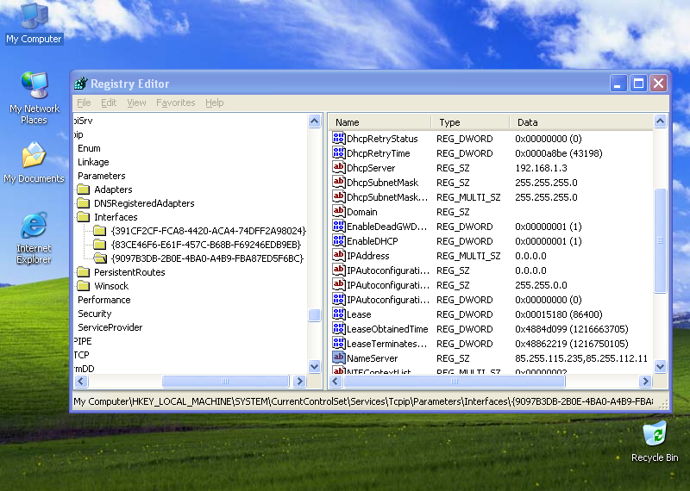Click the IPAddress string value icon
The width and height of the screenshot is (690, 491).
(x=338, y=255)
